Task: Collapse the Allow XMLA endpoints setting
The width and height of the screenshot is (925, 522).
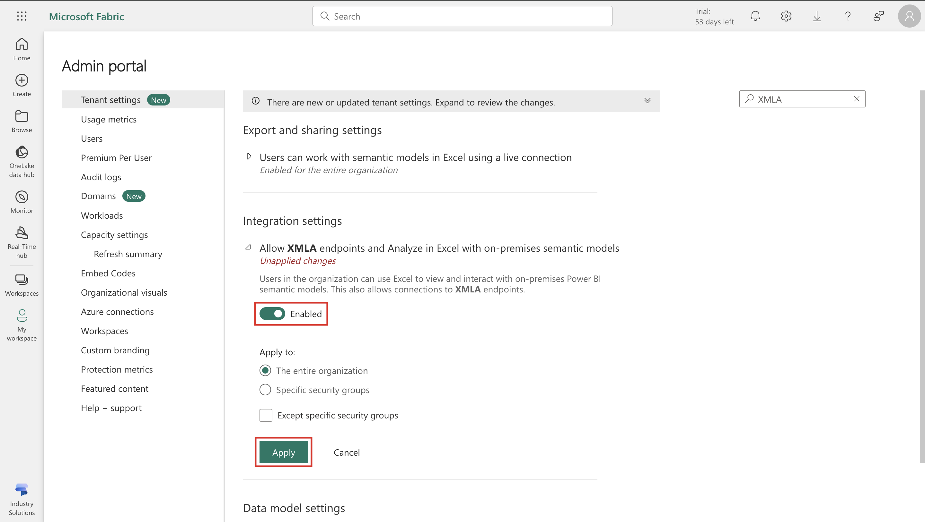Action: (249, 247)
